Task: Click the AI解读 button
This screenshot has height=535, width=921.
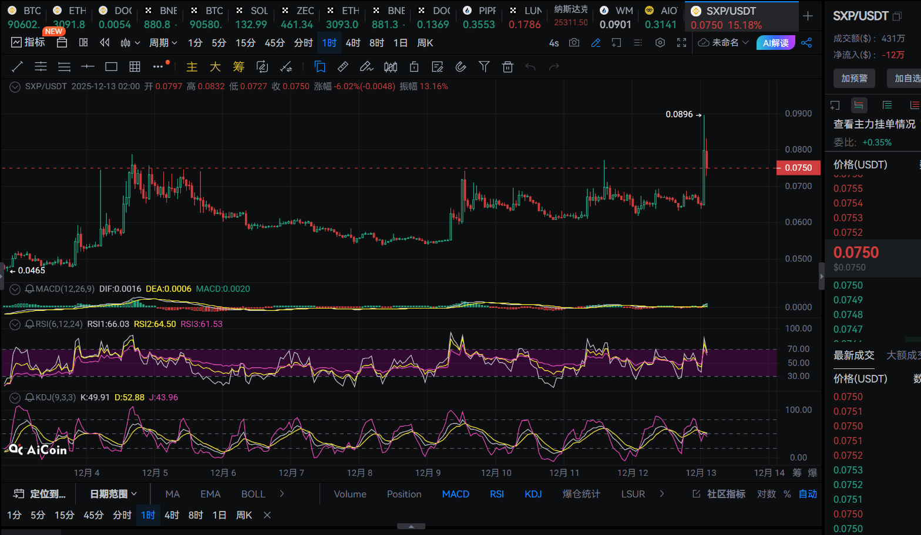Action: tap(775, 43)
